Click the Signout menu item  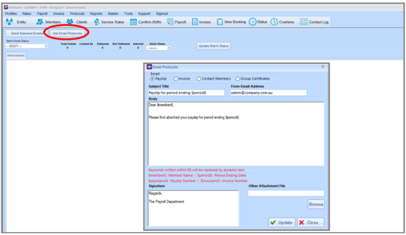(162, 14)
